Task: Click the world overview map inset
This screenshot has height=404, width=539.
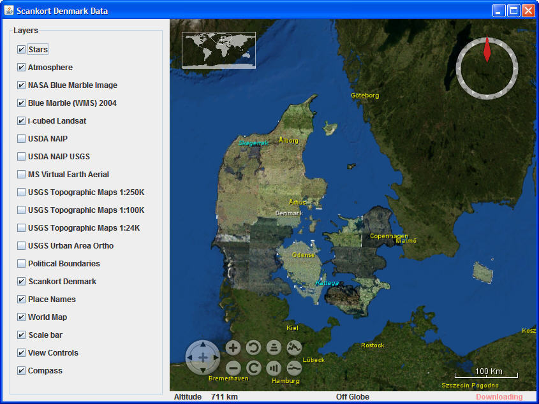Action: 218,49
